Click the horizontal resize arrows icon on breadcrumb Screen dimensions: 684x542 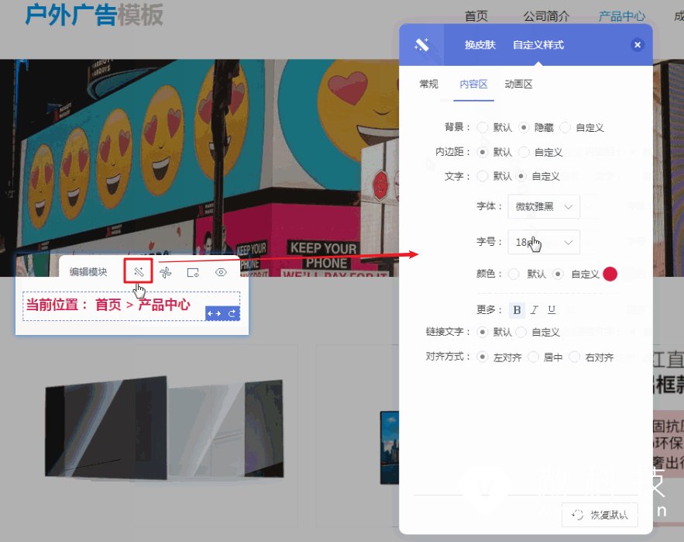tap(215, 313)
